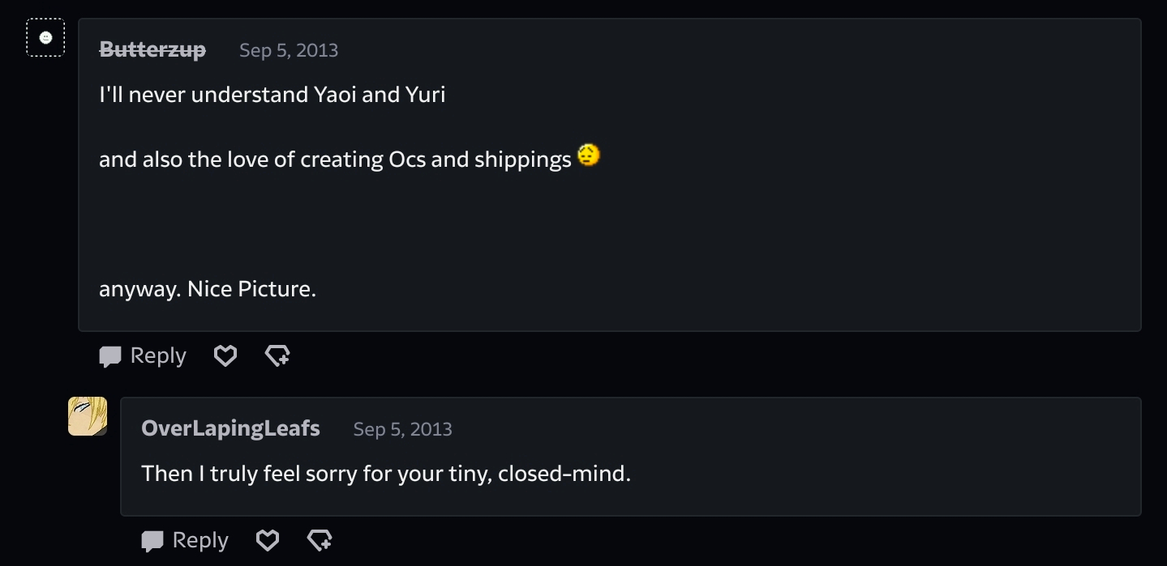
Task: Open OverLapingLeafs' avatar thumbnail
Action: [88, 416]
